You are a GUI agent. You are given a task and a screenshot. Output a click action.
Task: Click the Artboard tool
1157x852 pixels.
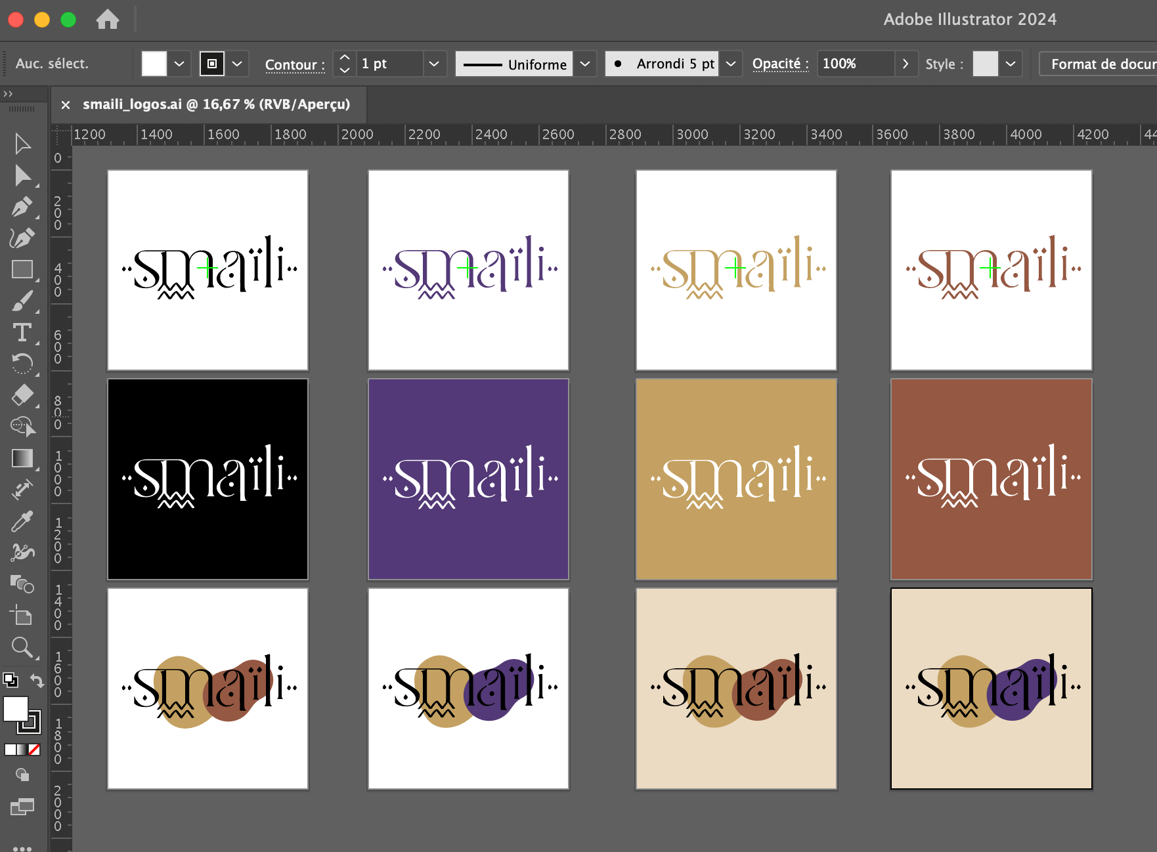tap(22, 616)
